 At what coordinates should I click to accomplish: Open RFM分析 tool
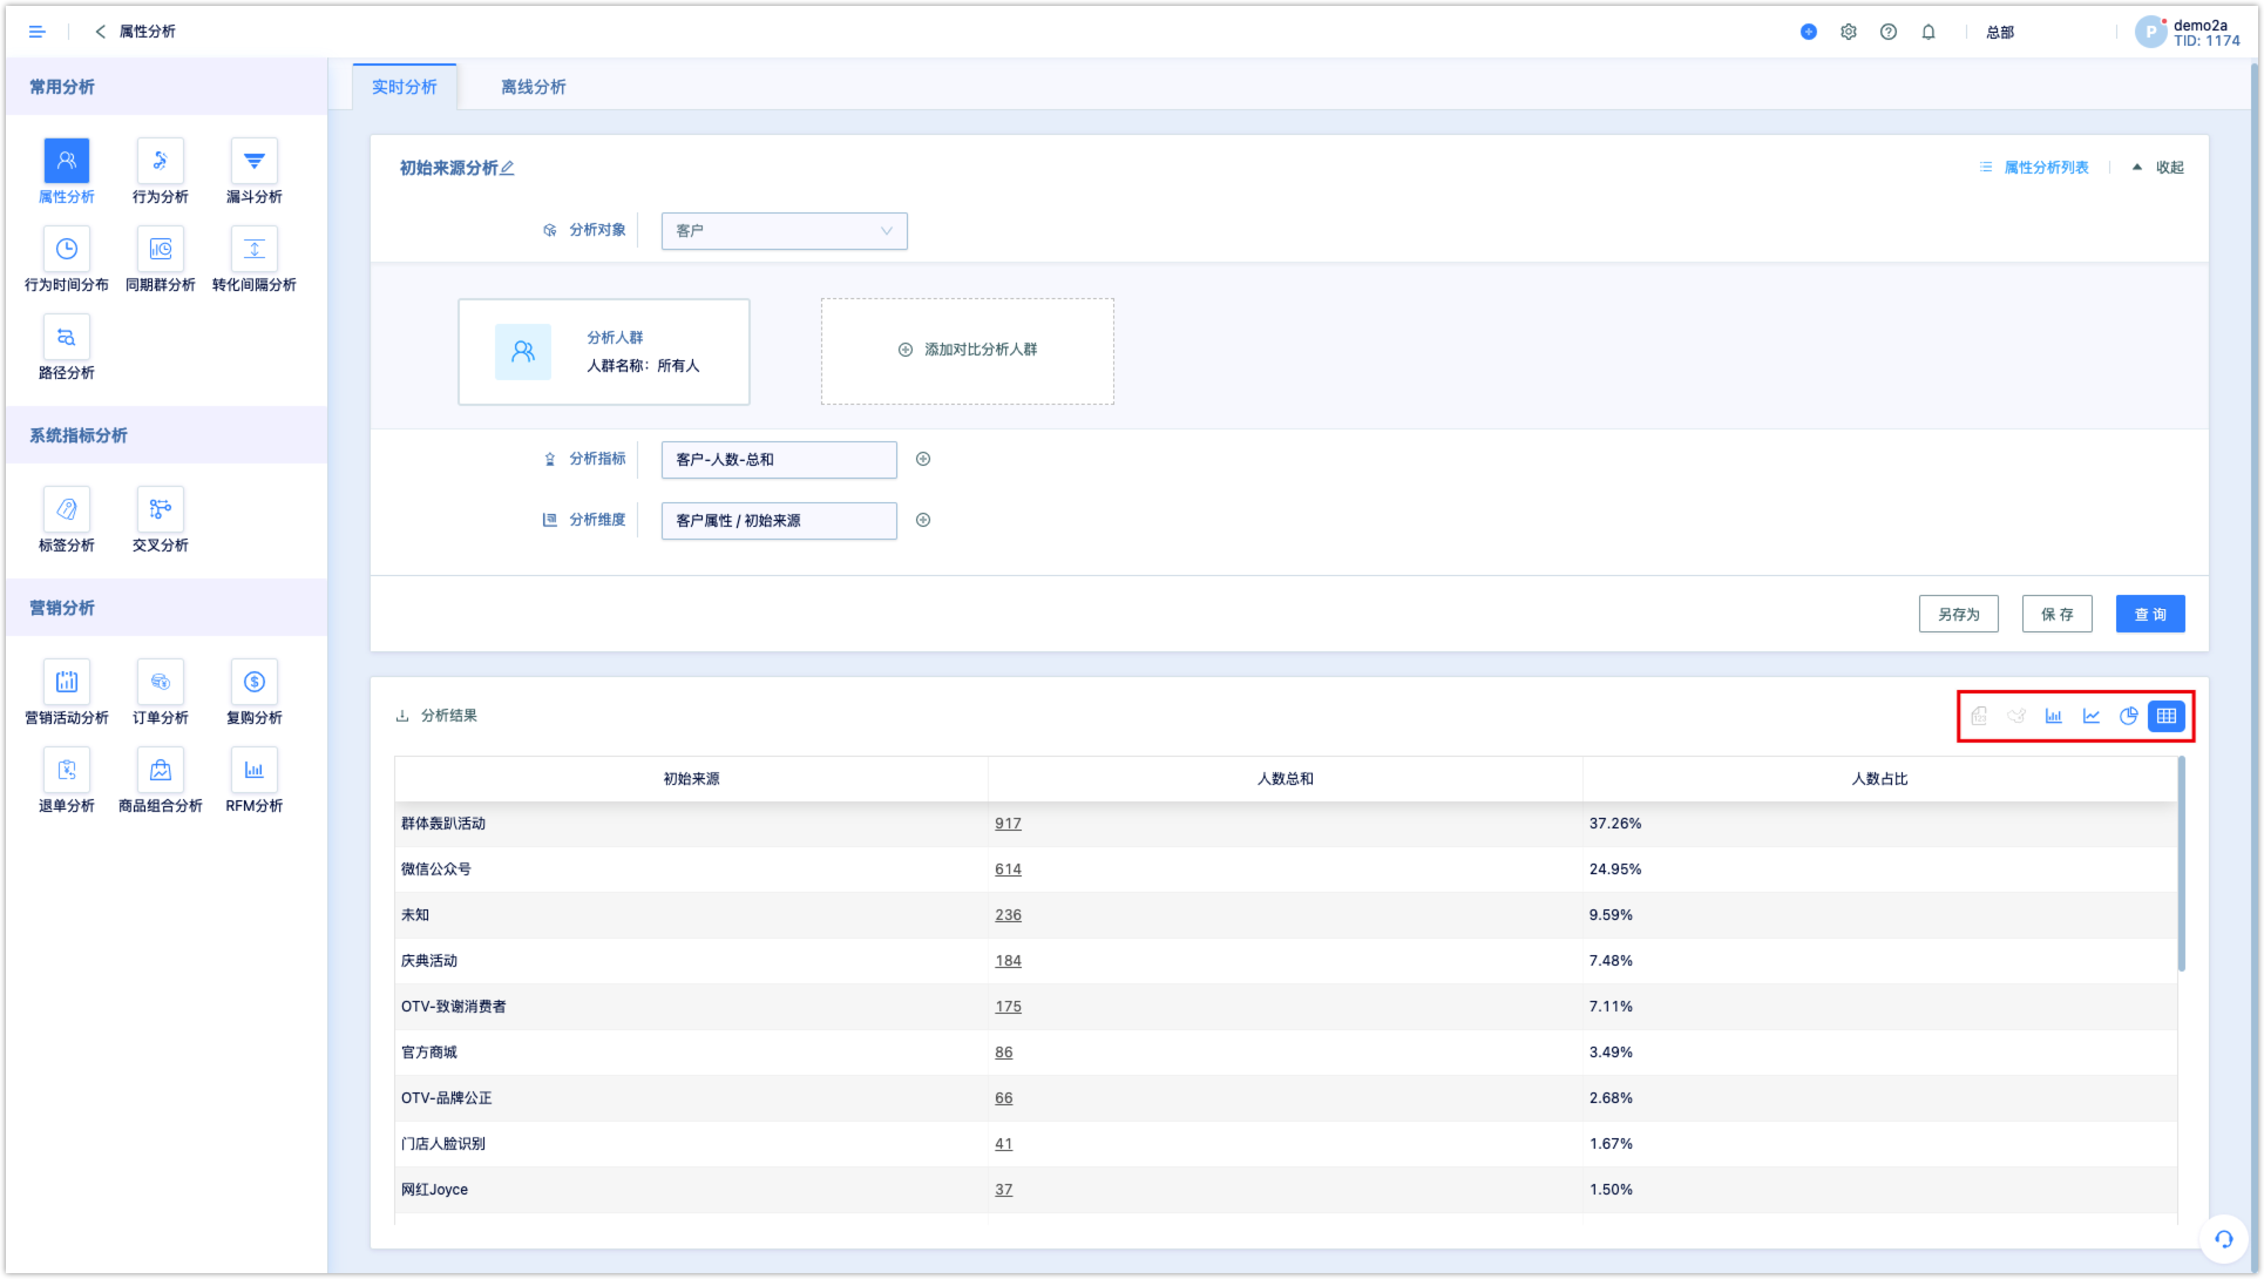click(x=254, y=780)
